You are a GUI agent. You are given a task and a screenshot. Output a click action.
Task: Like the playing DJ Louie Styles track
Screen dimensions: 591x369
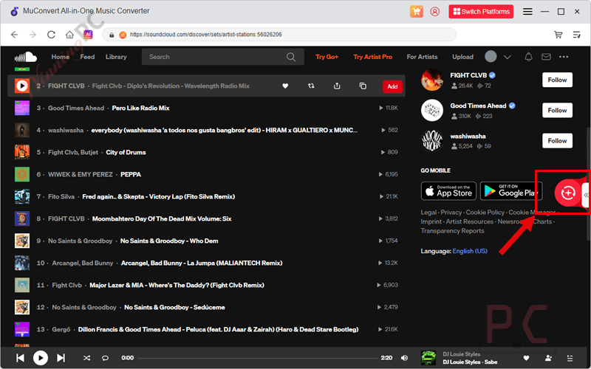click(526, 358)
